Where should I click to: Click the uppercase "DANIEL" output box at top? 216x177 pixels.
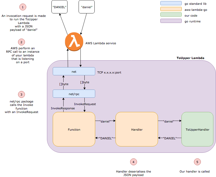tap(60, 7)
